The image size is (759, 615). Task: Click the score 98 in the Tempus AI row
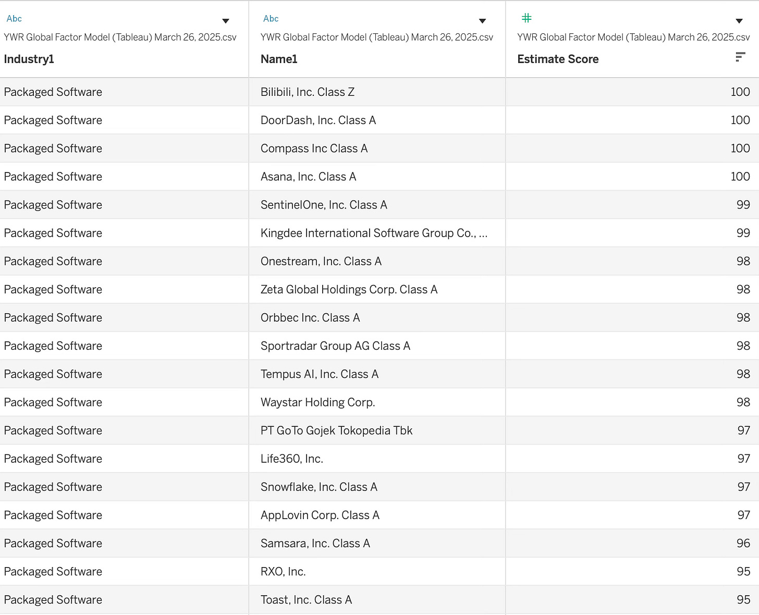point(743,374)
